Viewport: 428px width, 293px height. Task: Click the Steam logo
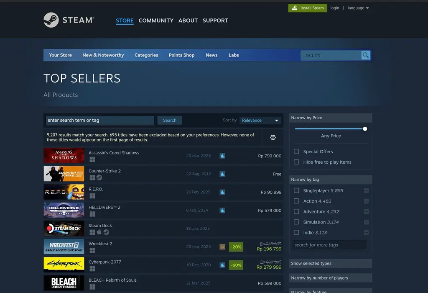coord(69,20)
